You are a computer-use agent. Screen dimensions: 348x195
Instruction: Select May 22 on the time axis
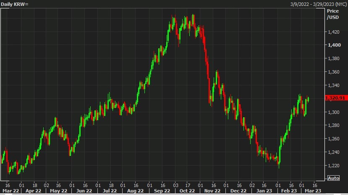tap(58, 191)
